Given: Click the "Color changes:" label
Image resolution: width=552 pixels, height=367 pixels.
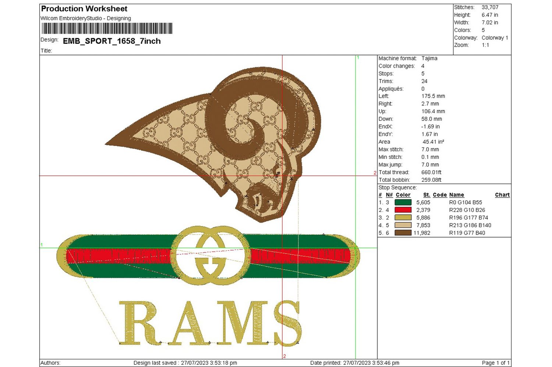Looking at the screenshot, I should [397, 66].
